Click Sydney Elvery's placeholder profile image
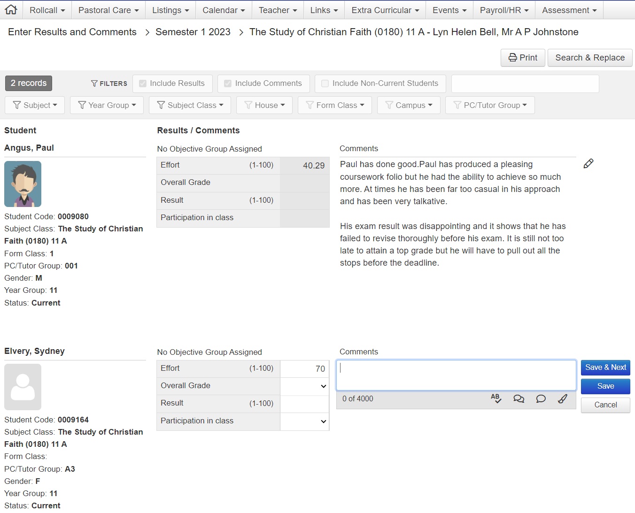The image size is (635, 513). tap(23, 387)
